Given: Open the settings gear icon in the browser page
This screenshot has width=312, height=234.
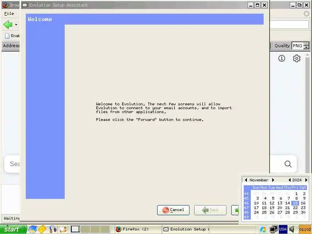Looking at the screenshot, I should (x=296, y=58).
